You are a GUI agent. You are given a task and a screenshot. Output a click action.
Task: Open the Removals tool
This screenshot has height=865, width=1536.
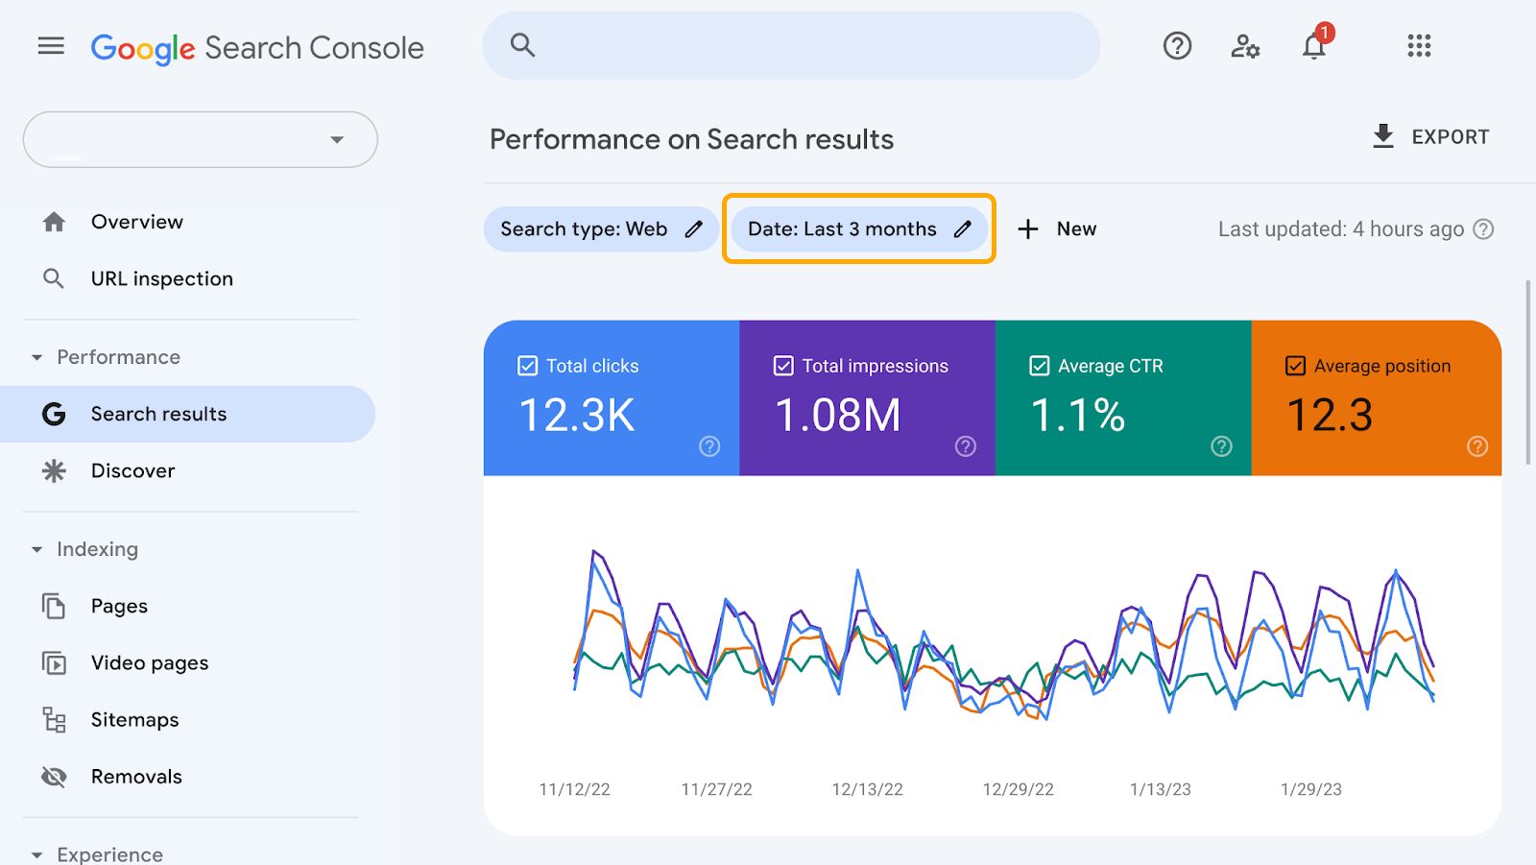(x=136, y=776)
